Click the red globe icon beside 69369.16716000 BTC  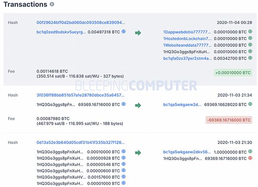point(250,158)
